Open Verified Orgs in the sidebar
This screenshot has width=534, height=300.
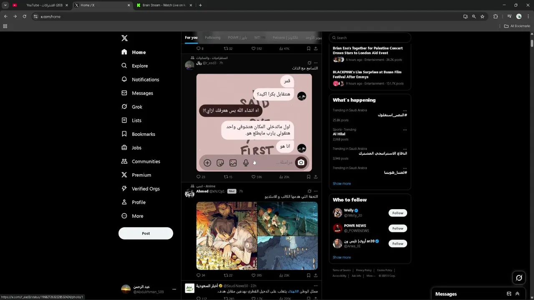tap(141, 189)
